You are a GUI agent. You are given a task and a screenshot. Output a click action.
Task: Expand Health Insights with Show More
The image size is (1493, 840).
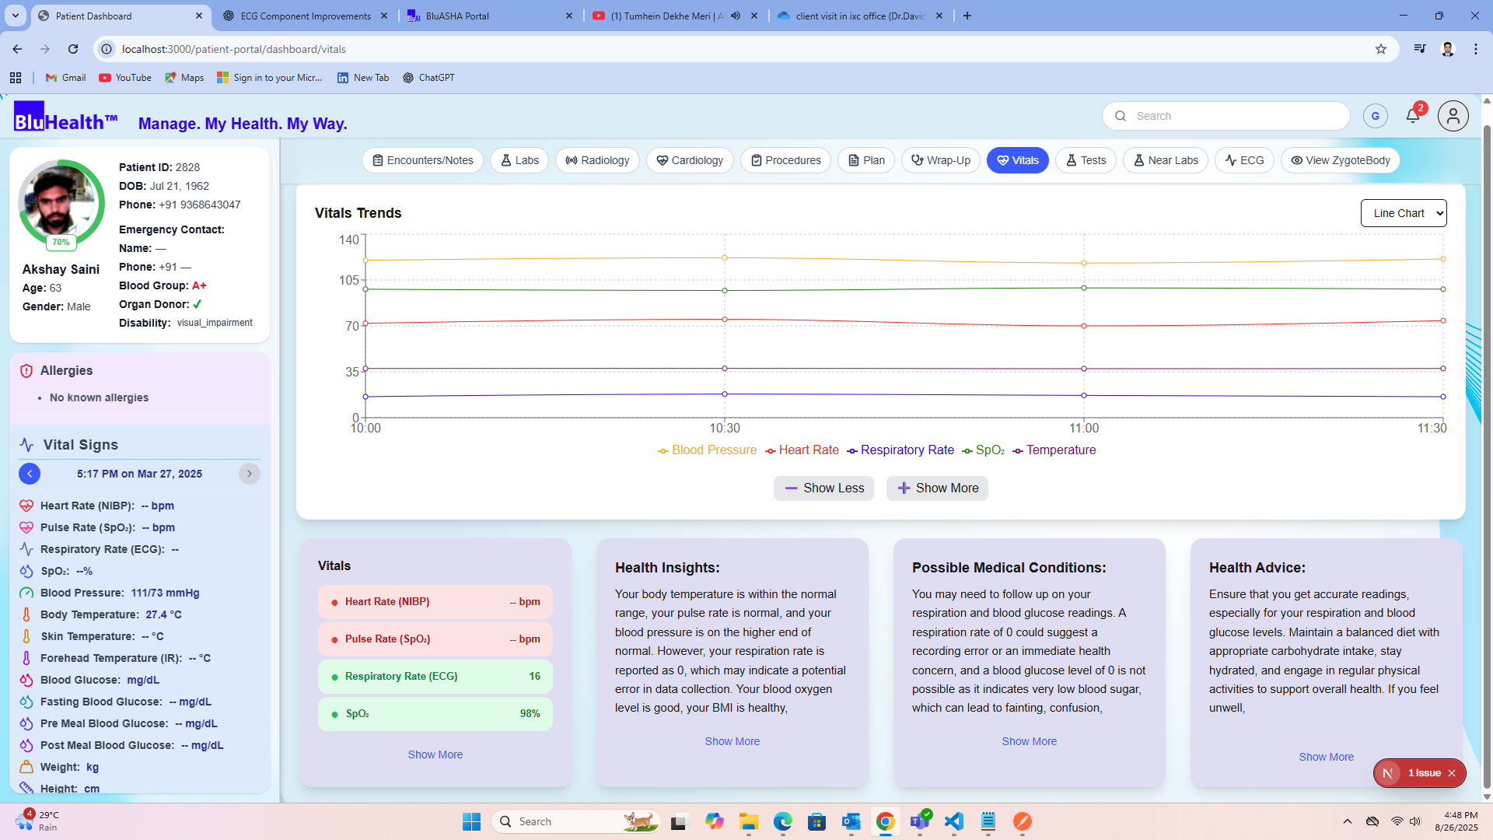(x=732, y=741)
